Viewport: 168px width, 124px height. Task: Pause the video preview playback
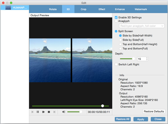click(38, 112)
